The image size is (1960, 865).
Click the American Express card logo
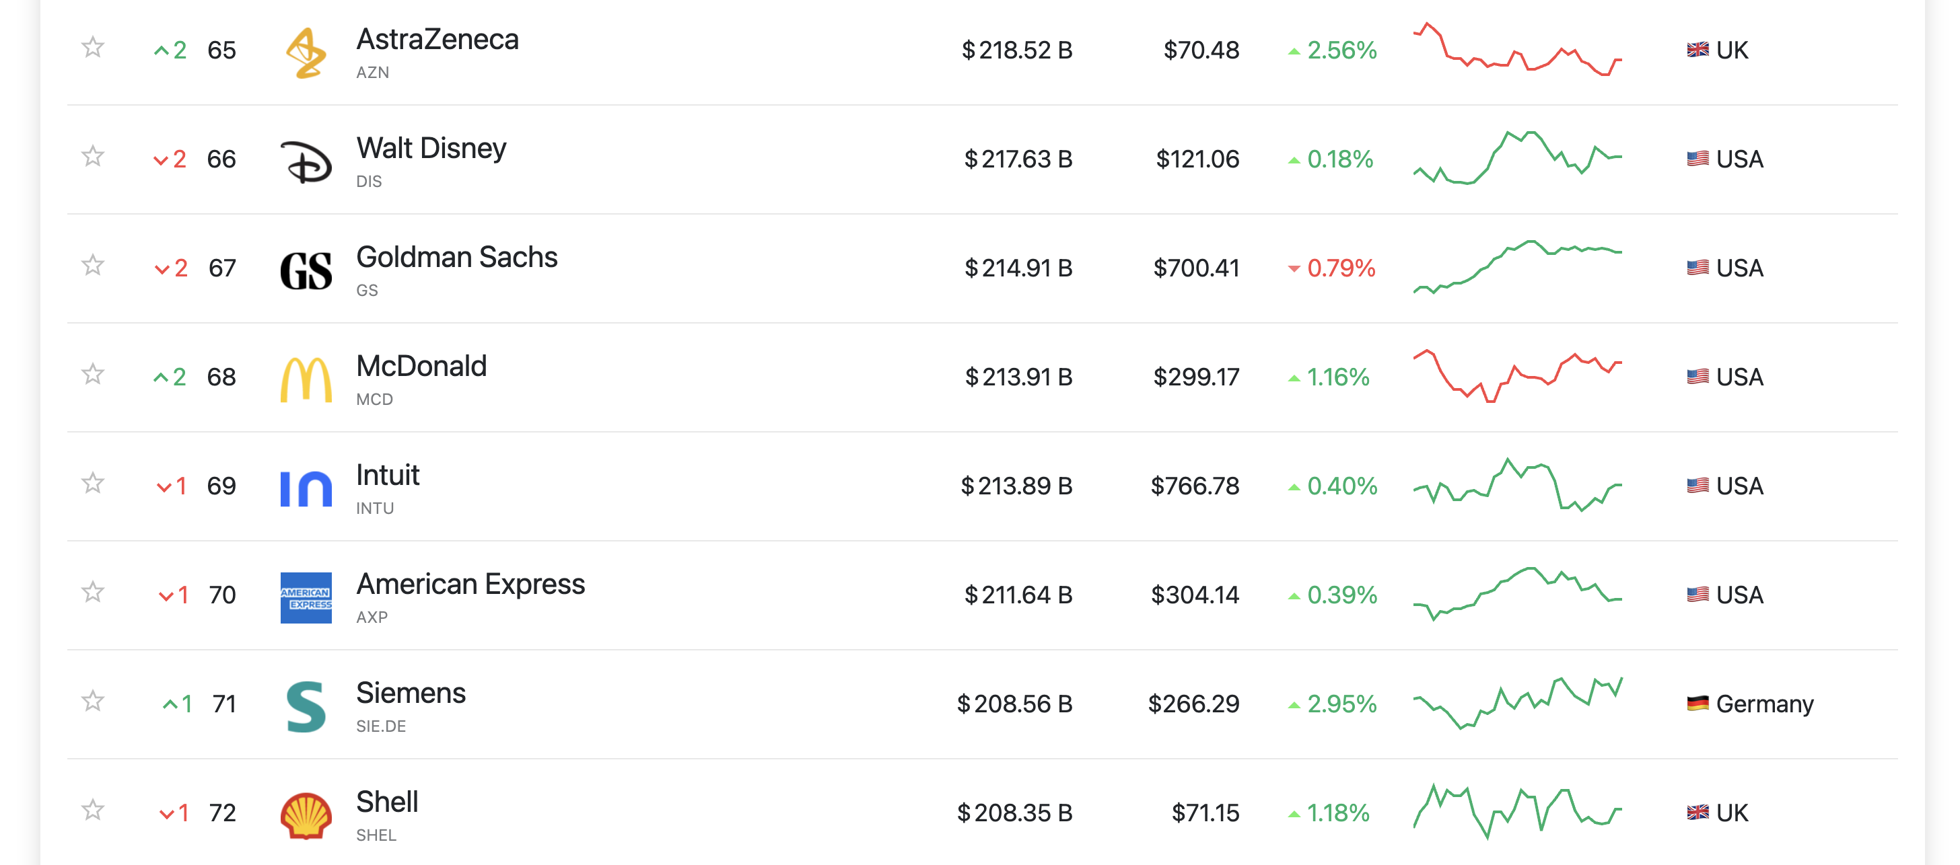coord(306,597)
